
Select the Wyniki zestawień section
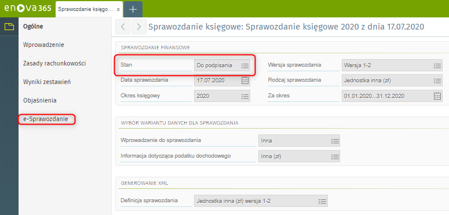(x=47, y=82)
